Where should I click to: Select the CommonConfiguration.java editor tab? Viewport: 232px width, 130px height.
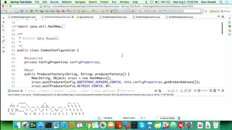[57, 17]
